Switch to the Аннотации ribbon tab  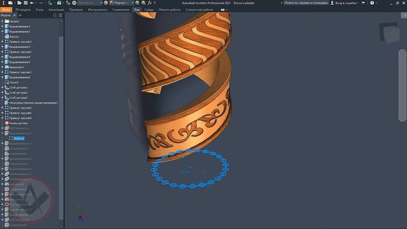(57, 10)
